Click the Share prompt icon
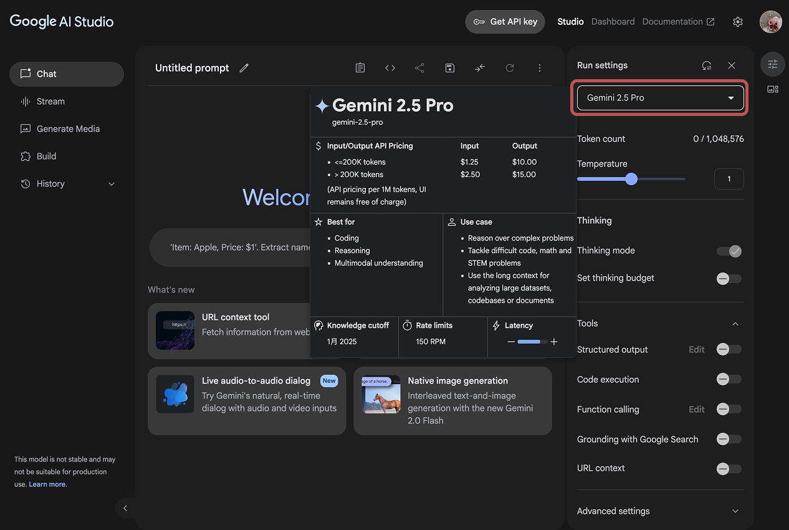Image resolution: width=789 pixels, height=530 pixels. click(420, 68)
